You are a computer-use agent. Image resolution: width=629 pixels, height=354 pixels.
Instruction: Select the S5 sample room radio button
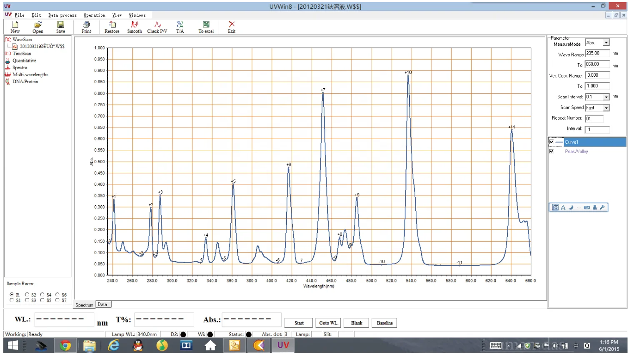42,300
